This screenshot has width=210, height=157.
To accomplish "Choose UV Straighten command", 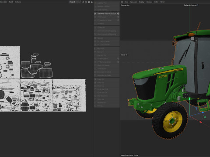I will 107,58.
